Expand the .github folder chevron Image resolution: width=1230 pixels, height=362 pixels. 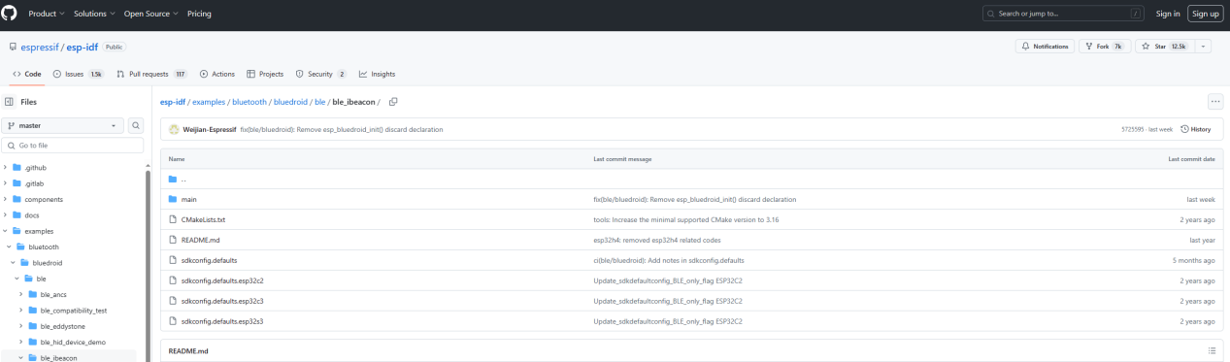[6, 168]
